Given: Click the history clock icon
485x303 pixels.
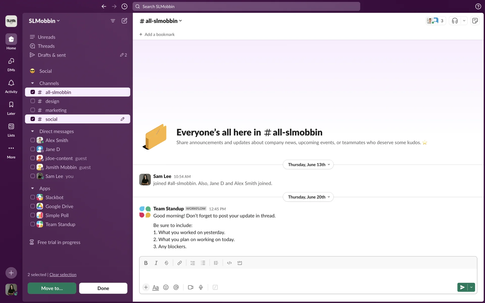Looking at the screenshot, I should point(124,7).
